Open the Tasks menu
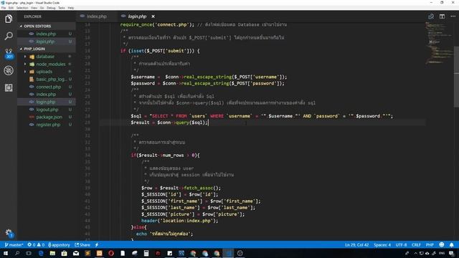 (x=62, y=8)
